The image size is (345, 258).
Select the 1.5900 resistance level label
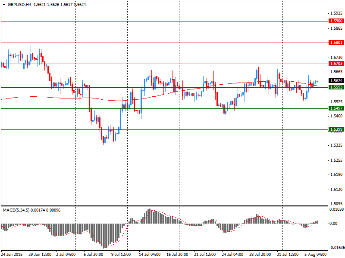coord(336,21)
